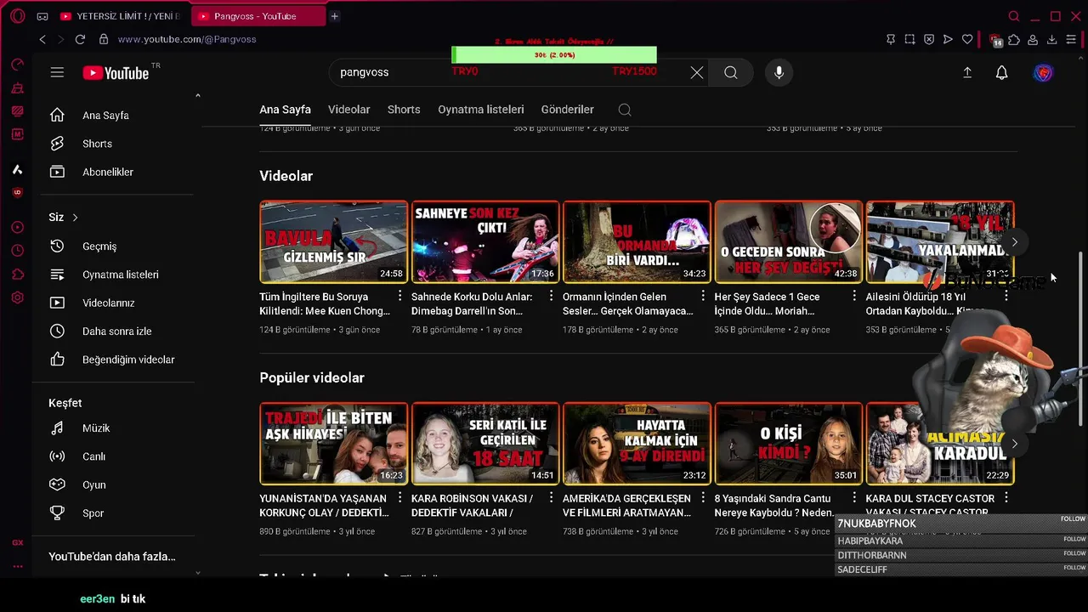The image size is (1088, 612).
Task: Open the YouTube hamburger guide menu
Action: [x=57, y=73]
